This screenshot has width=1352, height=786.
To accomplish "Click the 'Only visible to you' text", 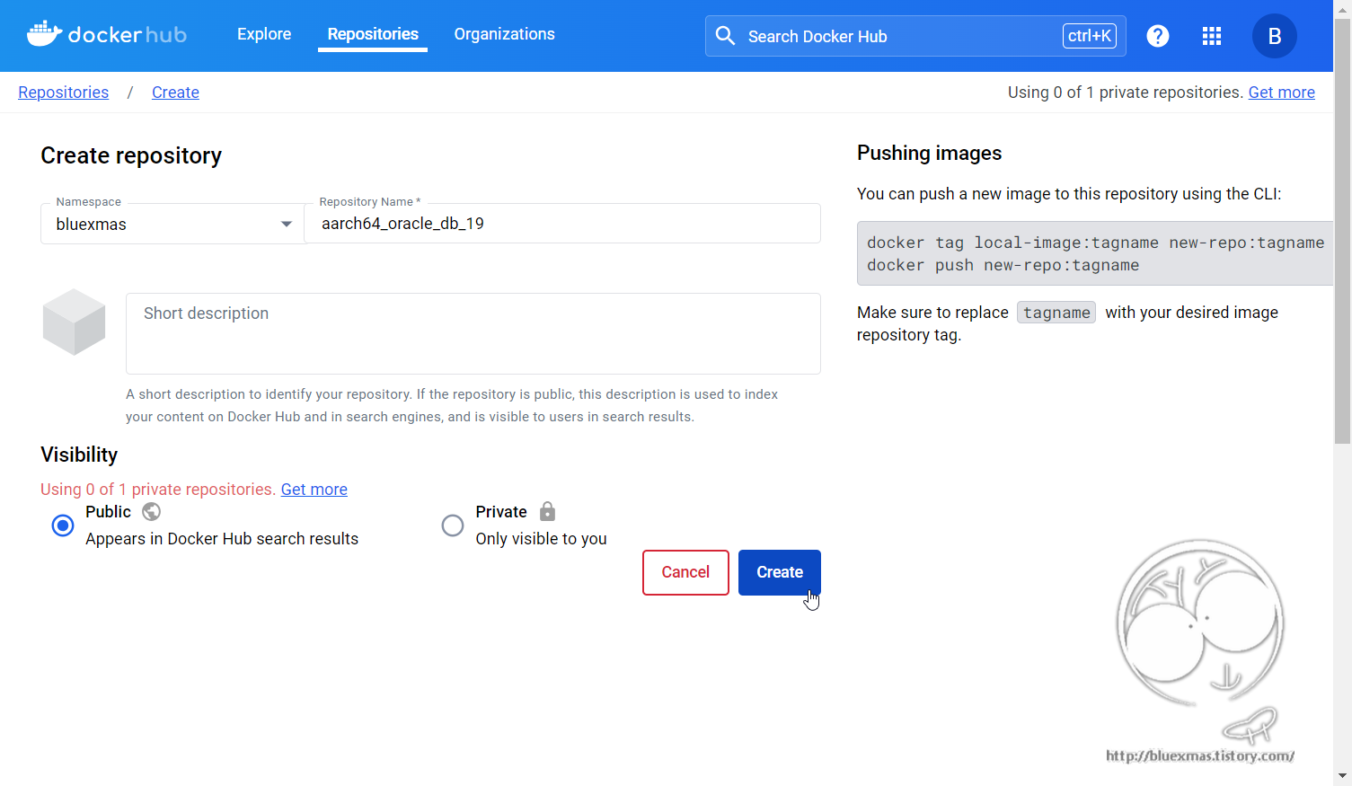I will 541,539.
